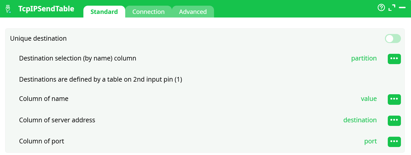Open ellipsis picker for Column of server address

click(x=394, y=120)
